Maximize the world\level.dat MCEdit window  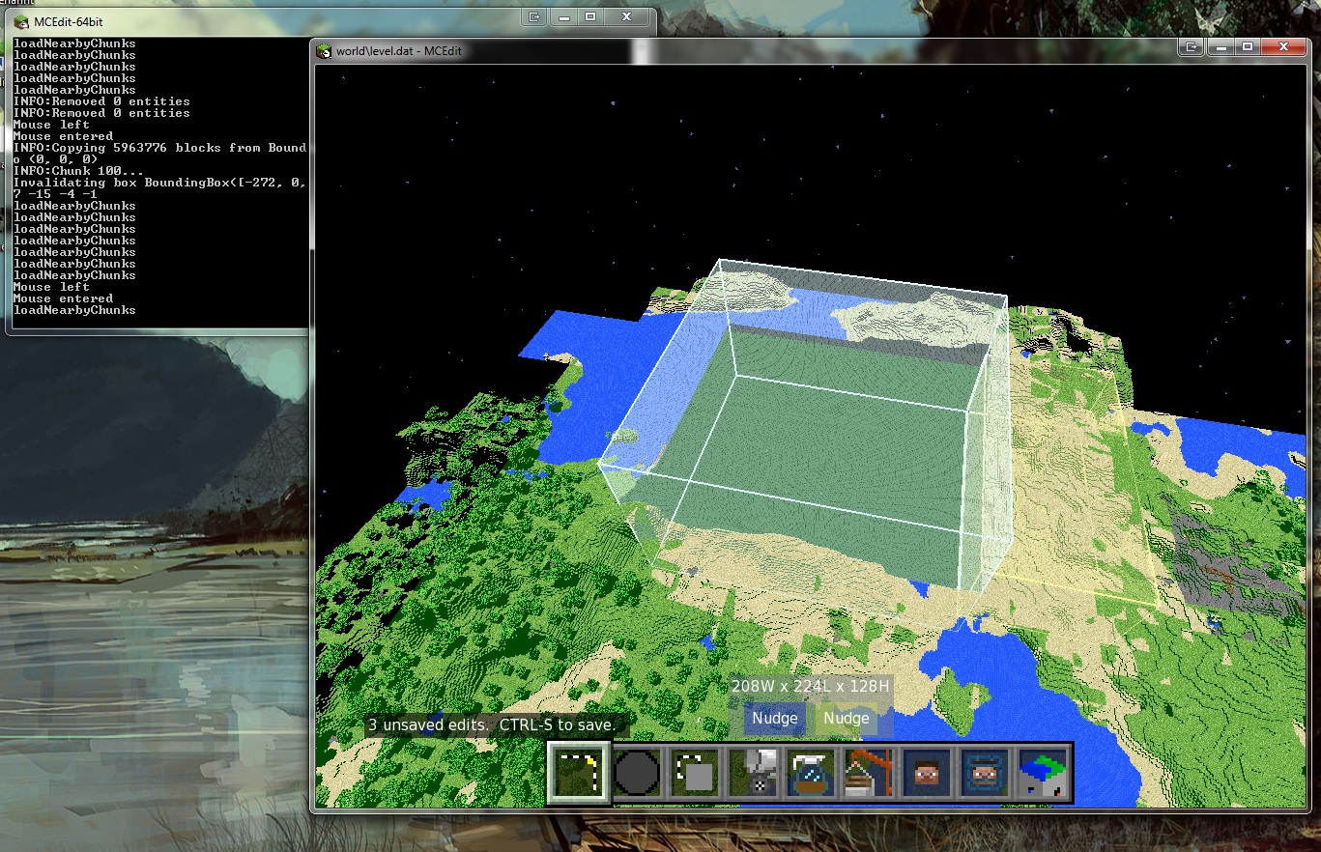click(x=1248, y=46)
